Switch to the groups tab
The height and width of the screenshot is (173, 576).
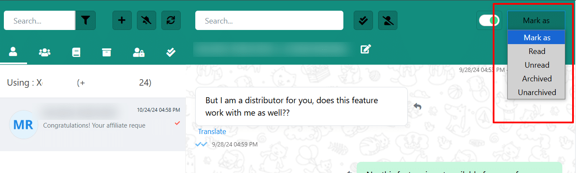pyautogui.click(x=45, y=52)
